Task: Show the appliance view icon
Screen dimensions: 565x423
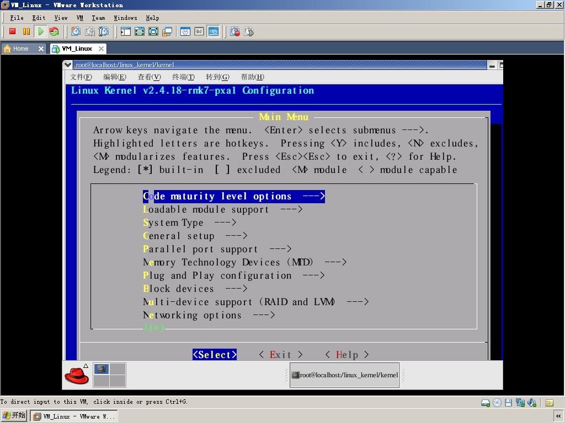Action: tap(199, 31)
